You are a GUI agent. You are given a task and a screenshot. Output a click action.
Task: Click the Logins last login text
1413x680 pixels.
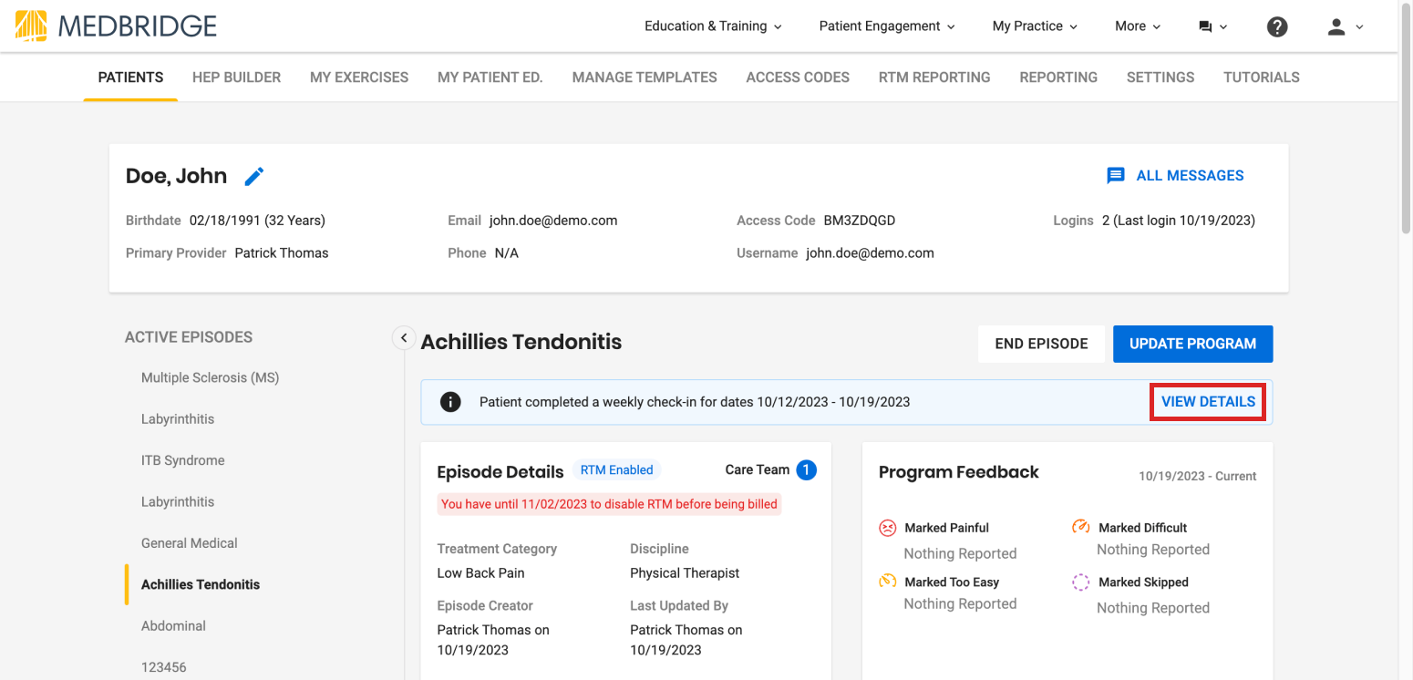[x=1178, y=221]
